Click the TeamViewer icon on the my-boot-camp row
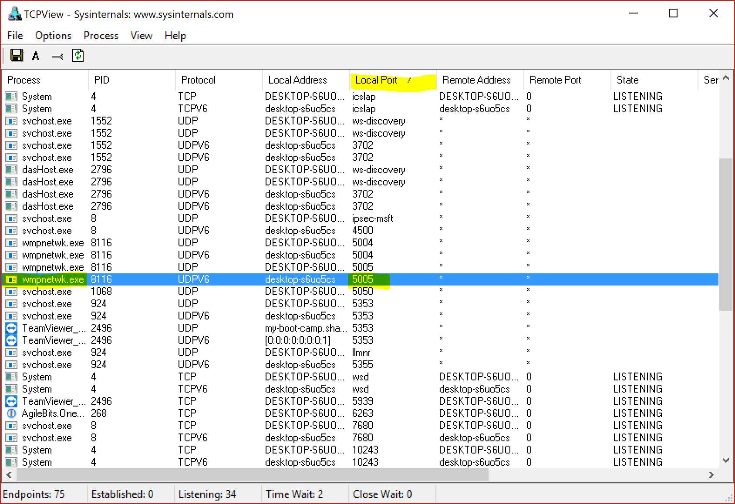The width and height of the screenshot is (735, 504). 11,328
